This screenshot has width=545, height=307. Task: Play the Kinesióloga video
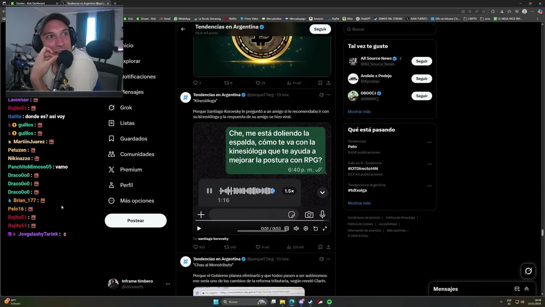pyautogui.click(x=199, y=229)
